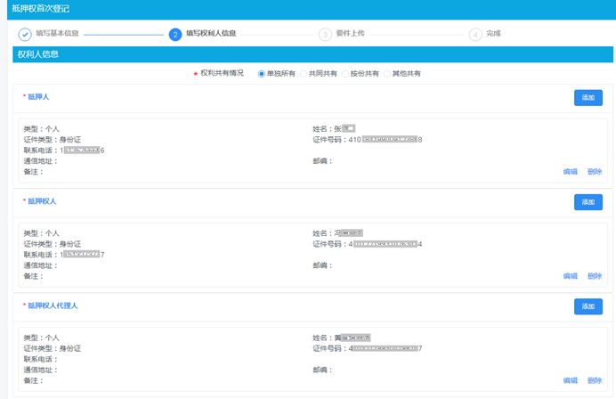
Task: Click the 抵押权人代理人 section heading
Action: coord(53,305)
